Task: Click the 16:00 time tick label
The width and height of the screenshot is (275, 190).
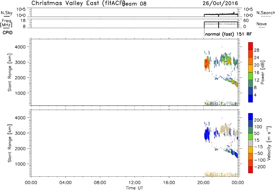Action: tap(169, 183)
